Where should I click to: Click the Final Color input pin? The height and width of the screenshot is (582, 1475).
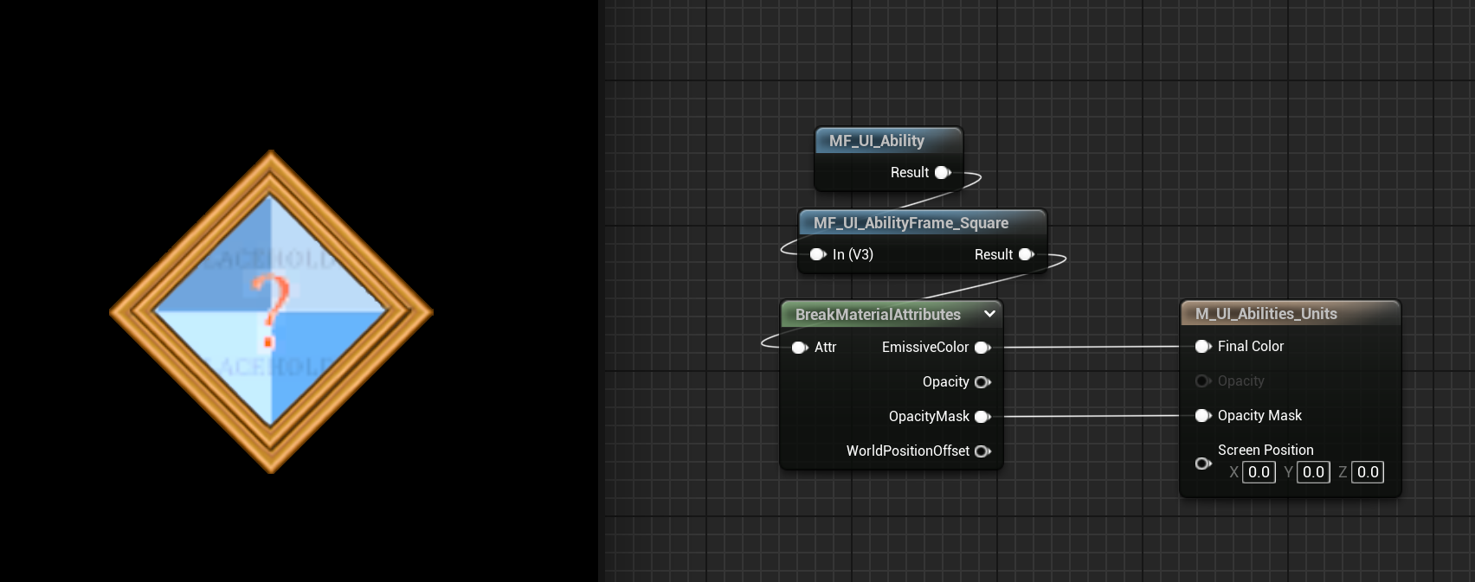[x=1202, y=347]
